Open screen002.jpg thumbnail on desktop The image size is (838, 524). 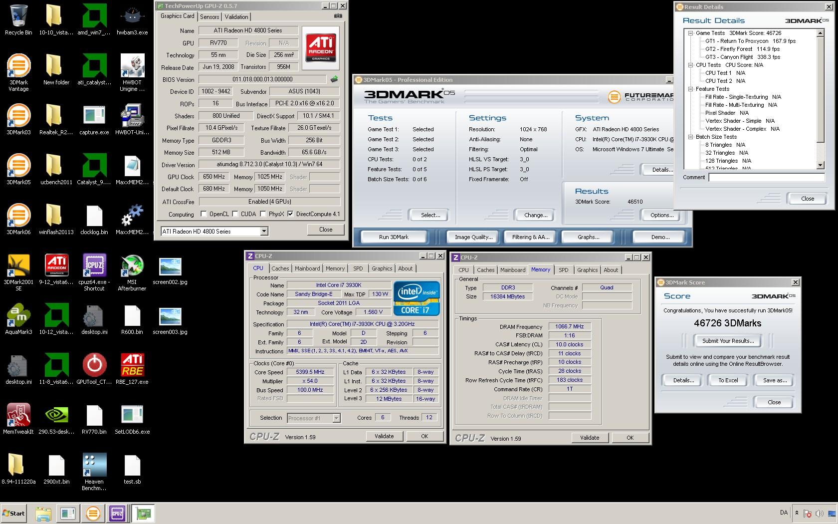pos(170,272)
